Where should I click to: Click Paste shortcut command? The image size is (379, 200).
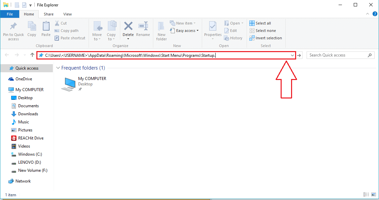tap(70, 38)
